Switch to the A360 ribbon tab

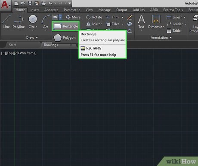click(154, 10)
